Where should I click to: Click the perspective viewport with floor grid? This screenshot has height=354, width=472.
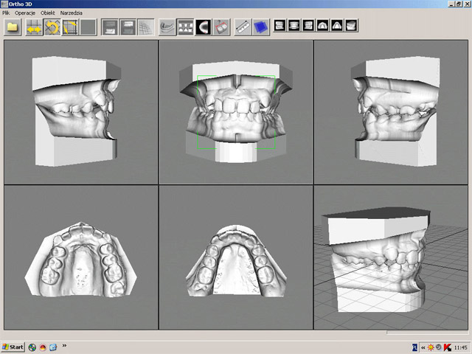[391, 257]
